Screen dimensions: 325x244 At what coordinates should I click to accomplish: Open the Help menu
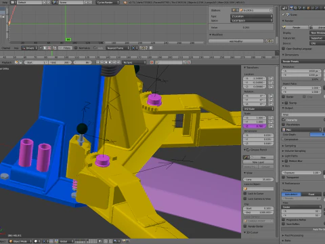click(5, 2)
